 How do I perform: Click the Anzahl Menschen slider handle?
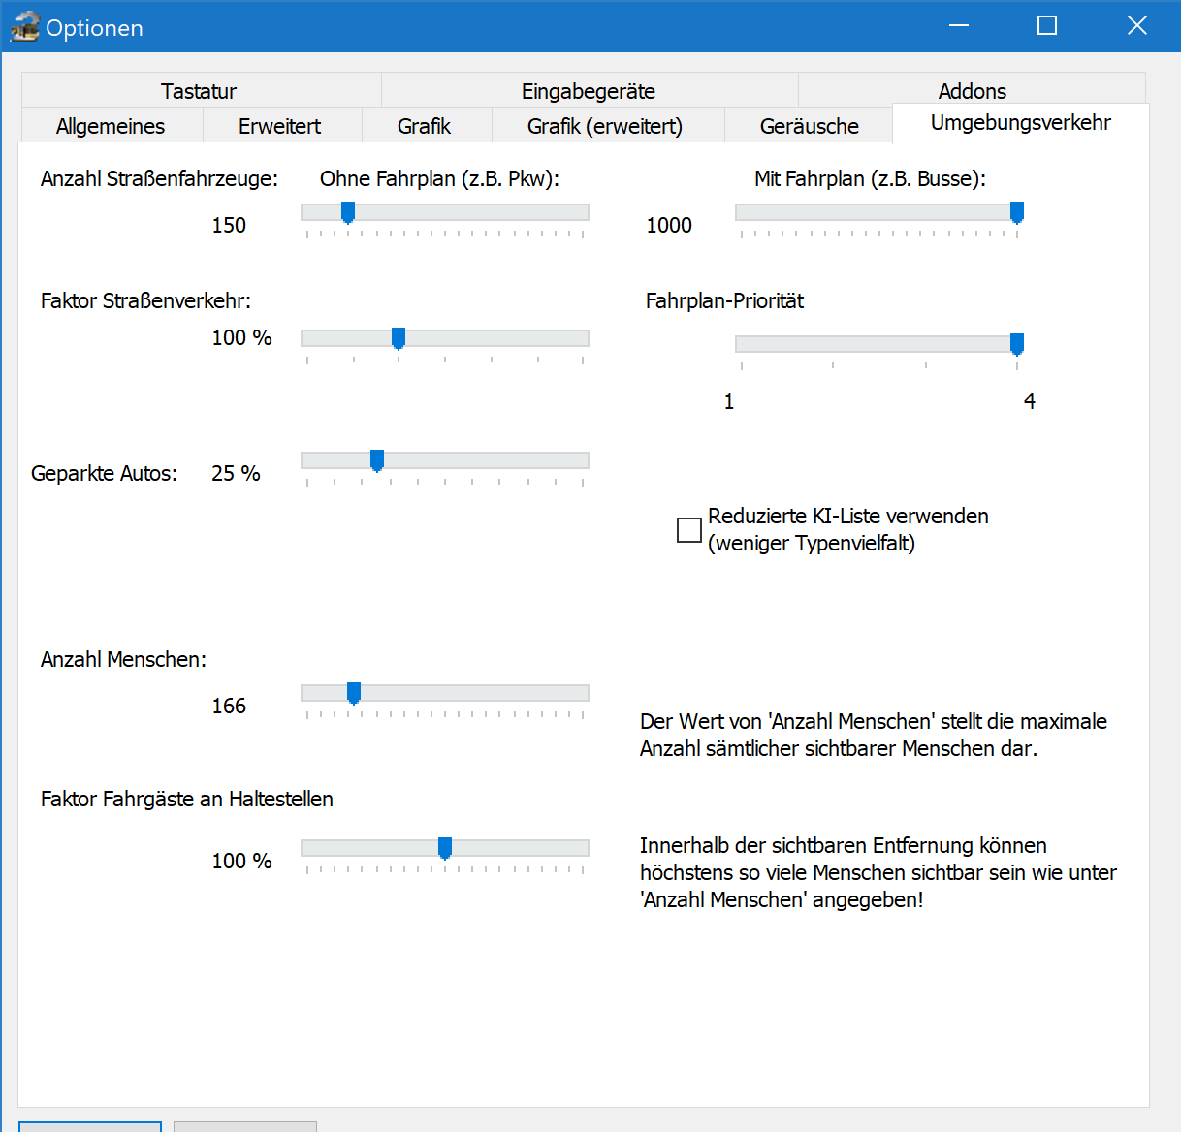354,693
